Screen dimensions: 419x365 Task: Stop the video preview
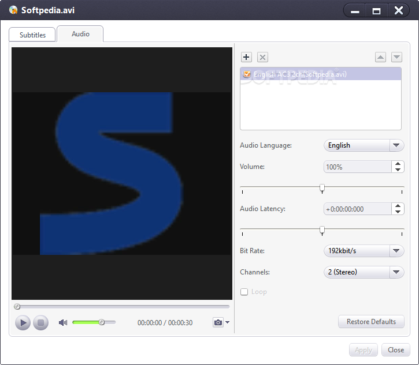(x=40, y=322)
